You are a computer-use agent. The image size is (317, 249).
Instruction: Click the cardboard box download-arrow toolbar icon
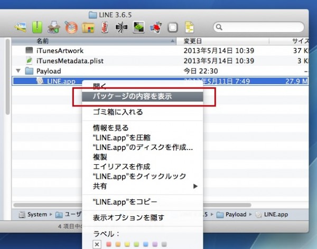coord(54,27)
